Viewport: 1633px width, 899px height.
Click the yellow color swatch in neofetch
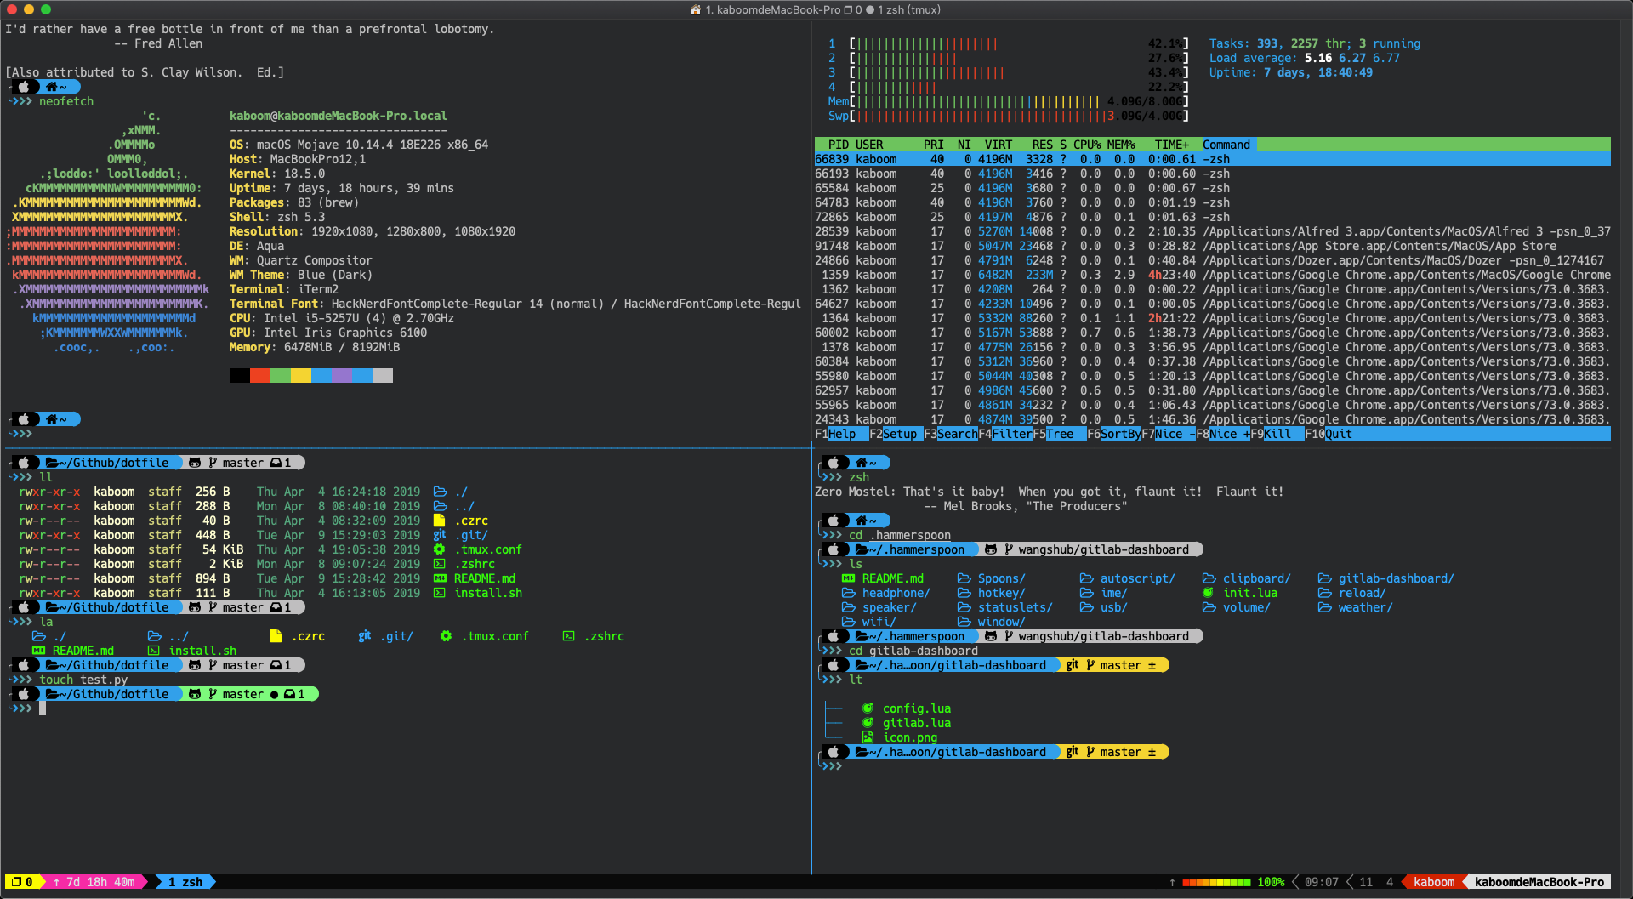coord(301,375)
